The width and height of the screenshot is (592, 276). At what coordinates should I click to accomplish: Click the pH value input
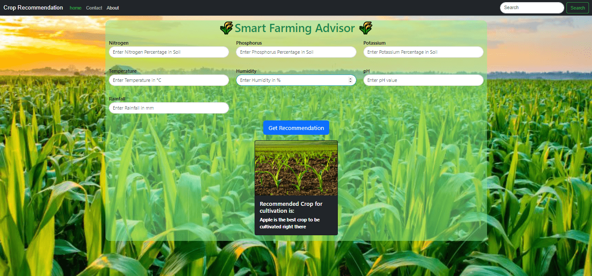point(423,80)
